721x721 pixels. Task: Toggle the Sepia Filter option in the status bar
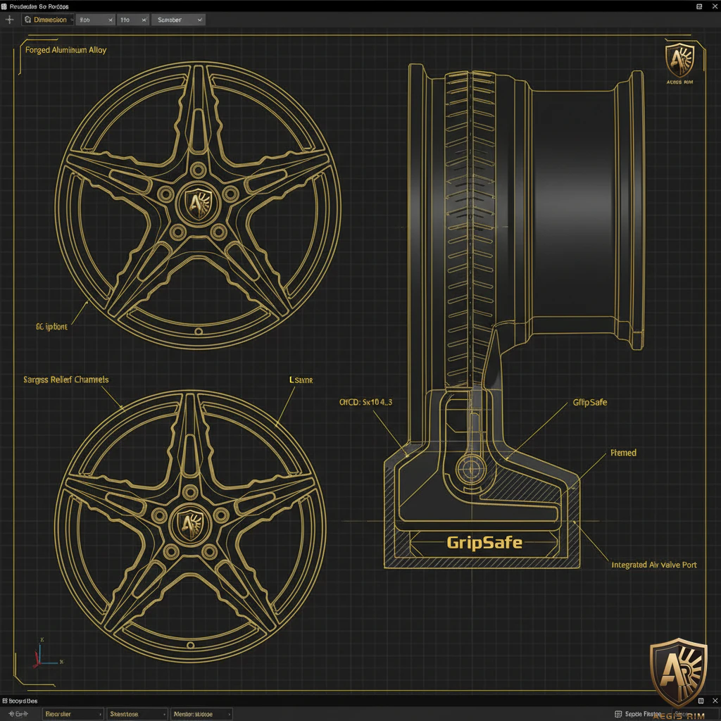[x=641, y=713]
